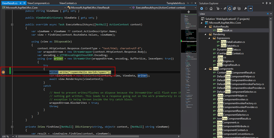
Task: Open the search options dropdown arrow
Action: (271, 14)
